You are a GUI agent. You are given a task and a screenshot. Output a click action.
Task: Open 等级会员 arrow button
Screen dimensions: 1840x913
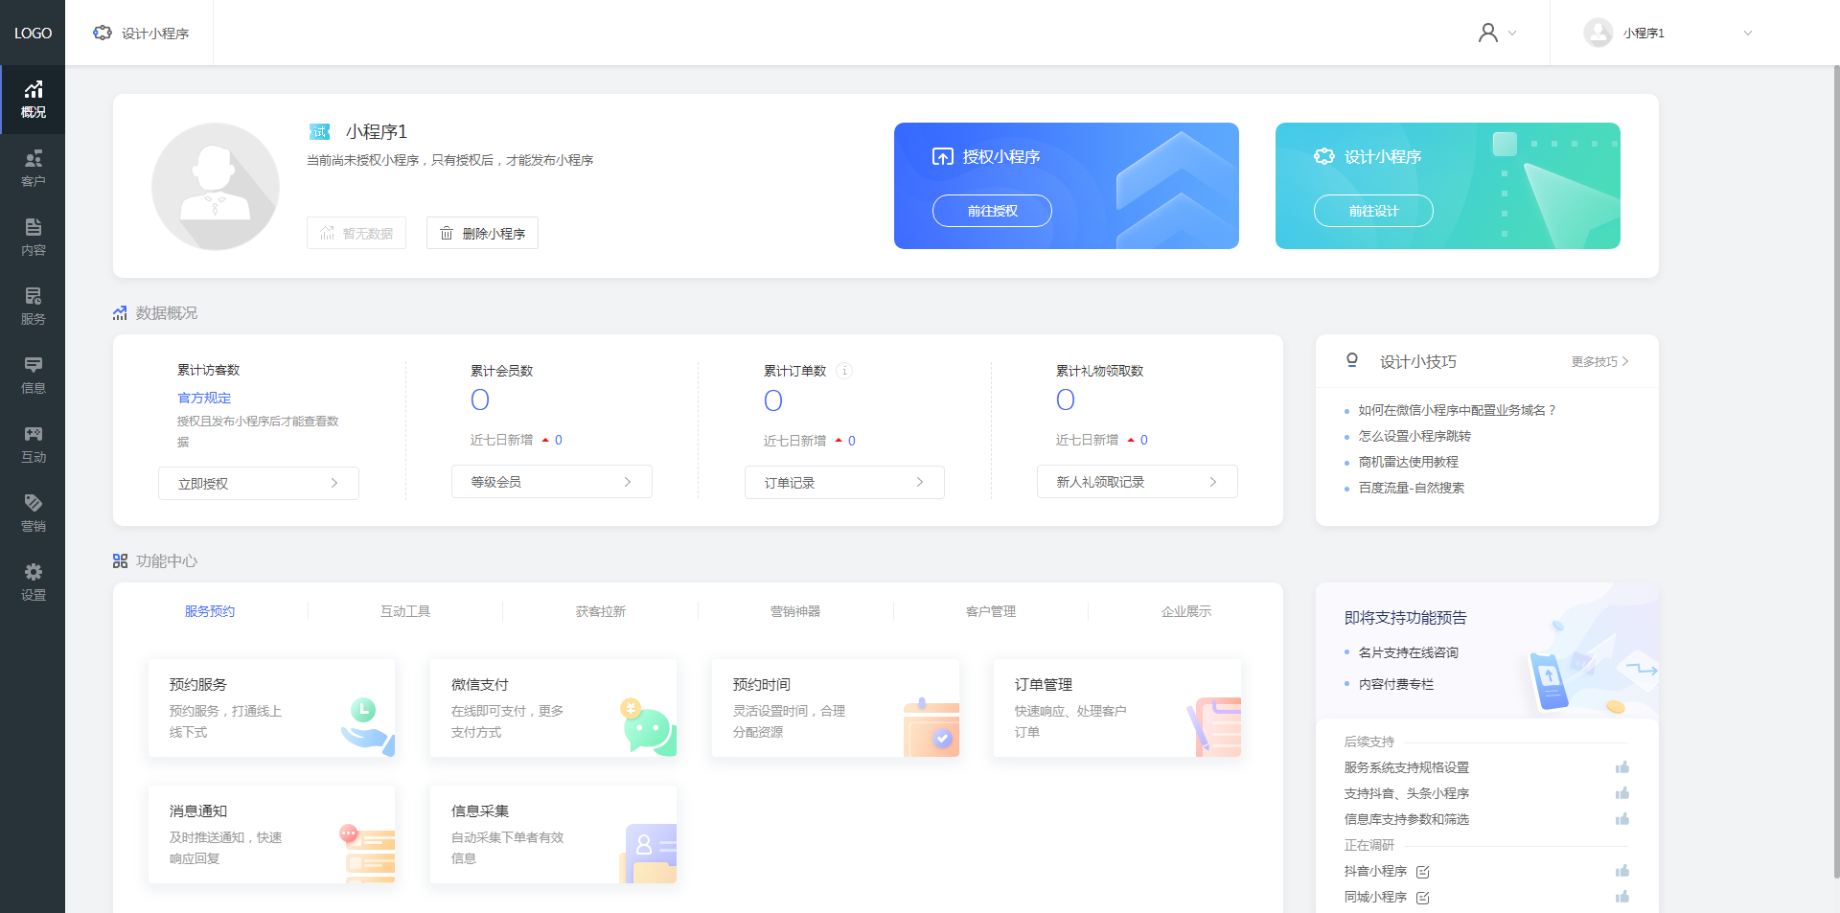pyautogui.click(x=552, y=482)
